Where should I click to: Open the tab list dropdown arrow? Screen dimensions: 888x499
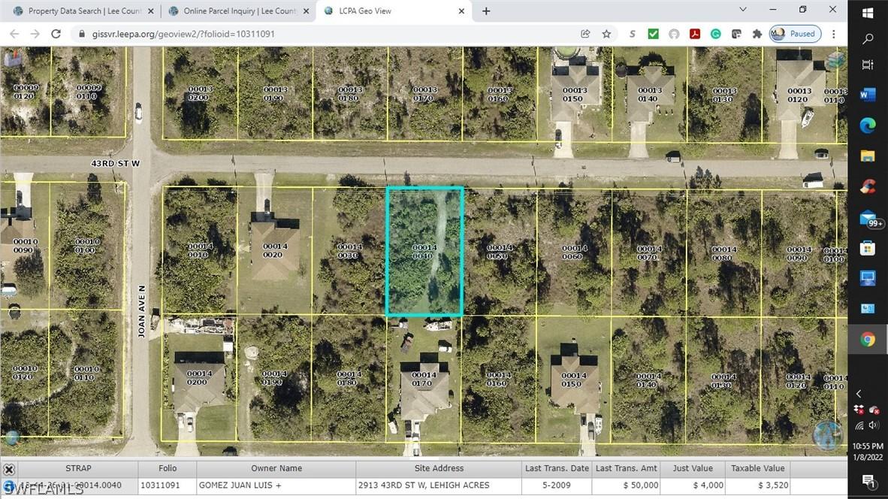pyautogui.click(x=742, y=10)
